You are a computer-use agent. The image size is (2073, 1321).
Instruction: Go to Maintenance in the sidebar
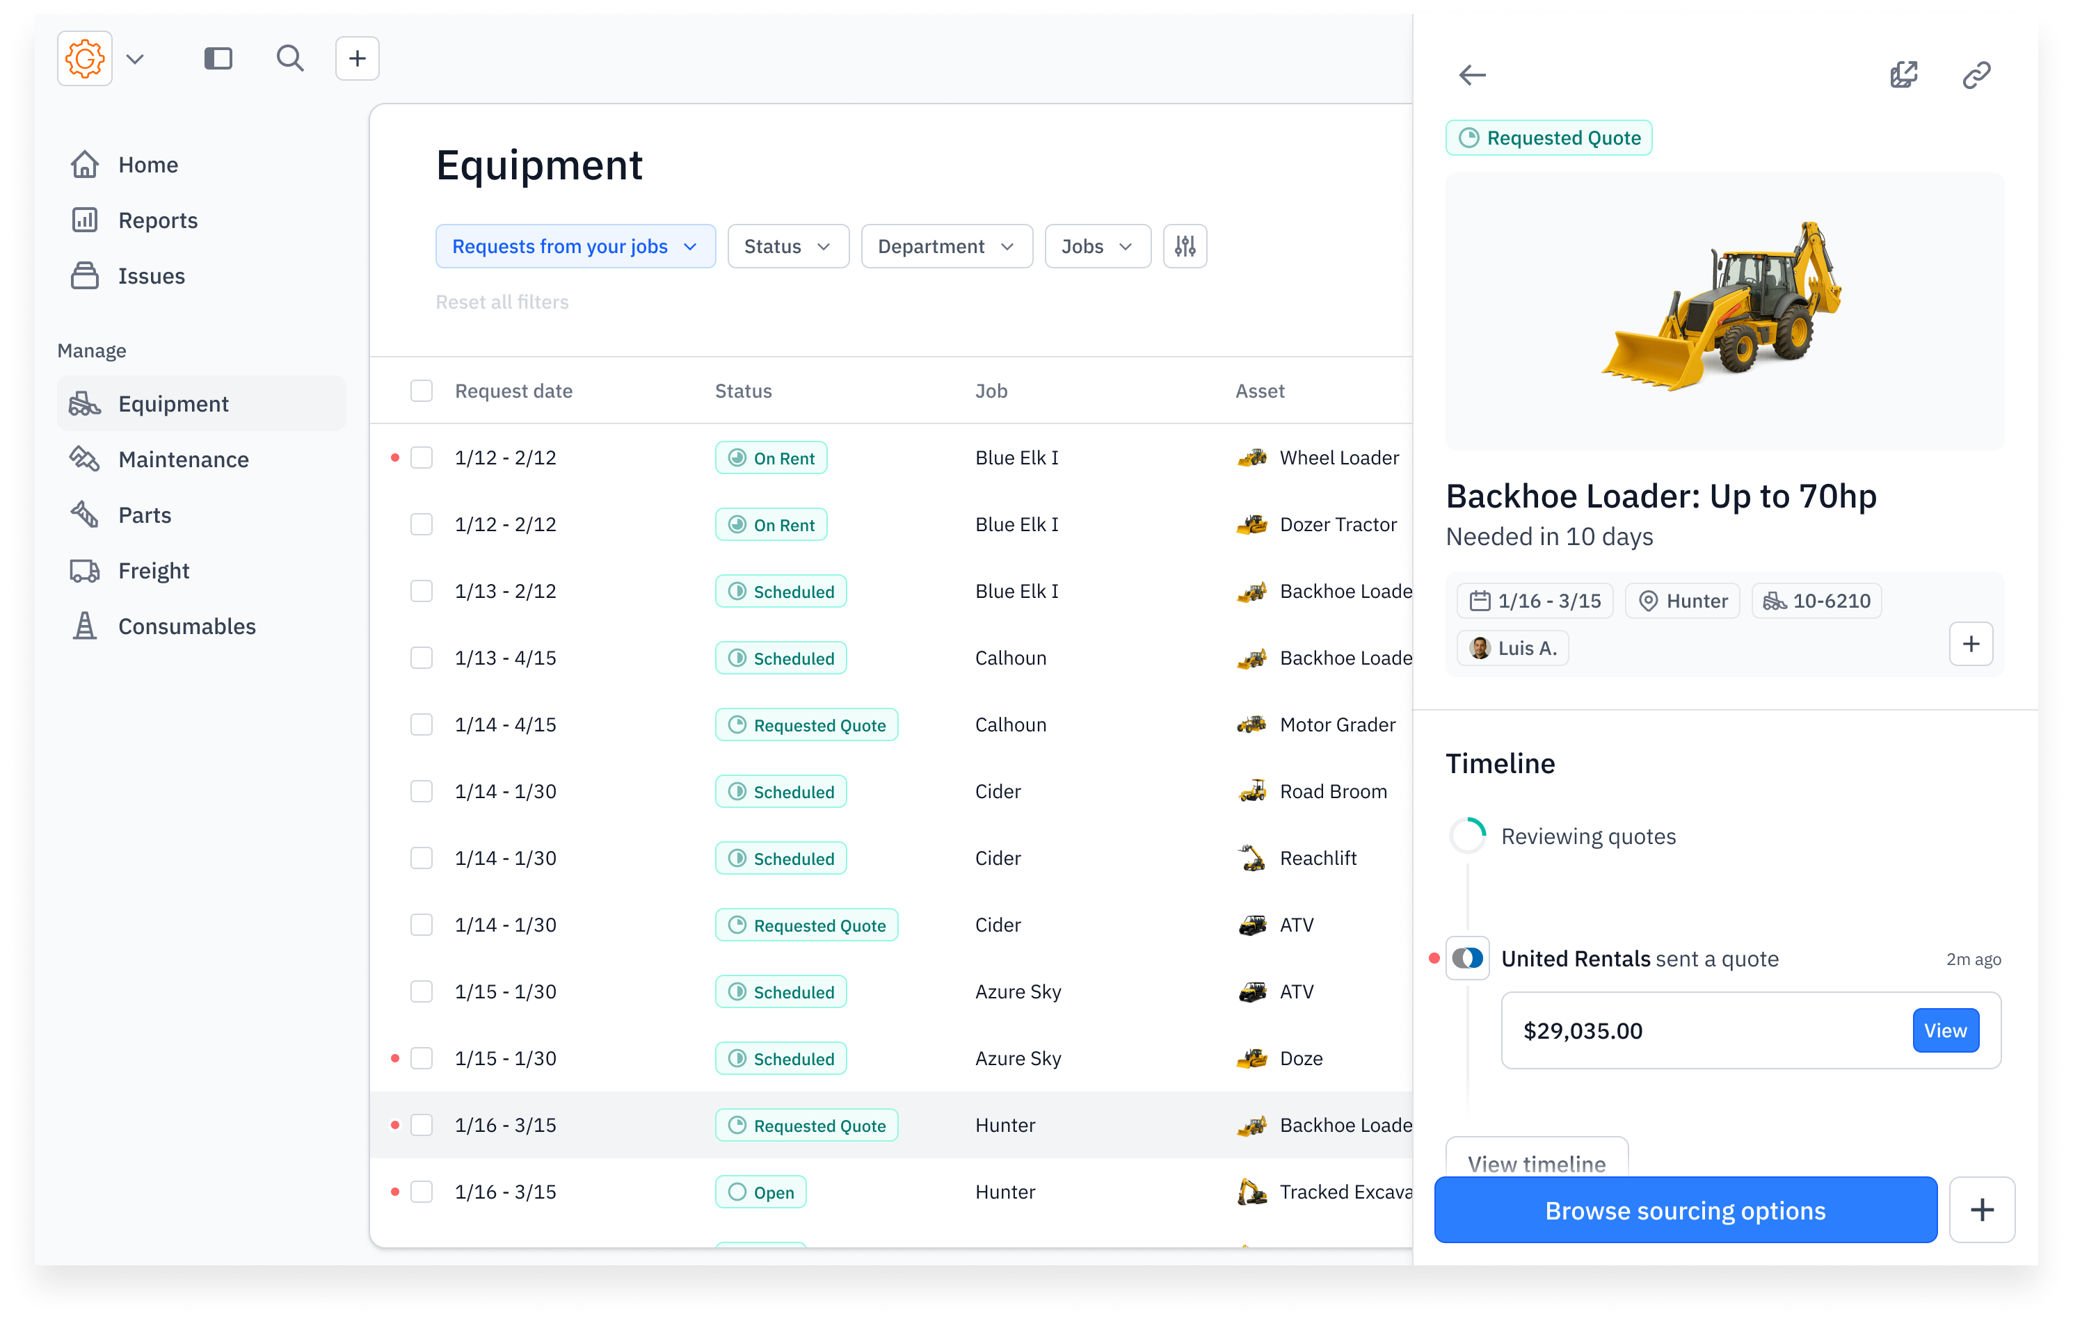(x=184, y=460)
